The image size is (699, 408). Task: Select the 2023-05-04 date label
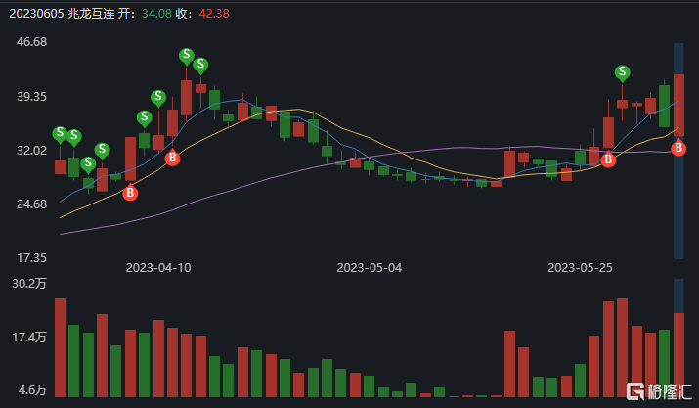(x=370, y=267)
